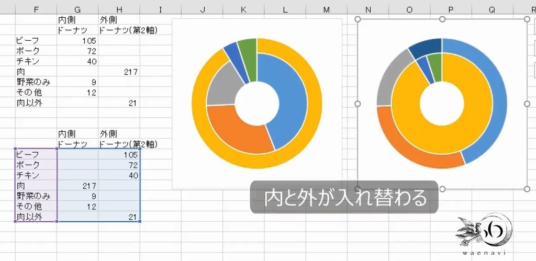
Task: Click cell with value 105 in column H
Action: tap(119, 155)
